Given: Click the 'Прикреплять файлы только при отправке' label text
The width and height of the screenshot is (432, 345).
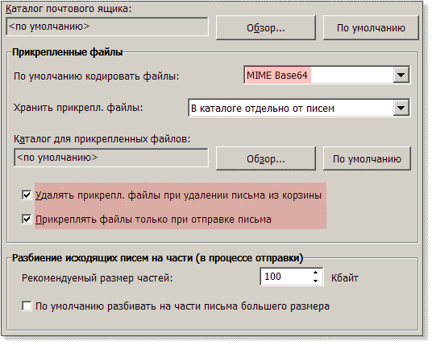Looking at the screenshot, I should (x=153, y=220).
